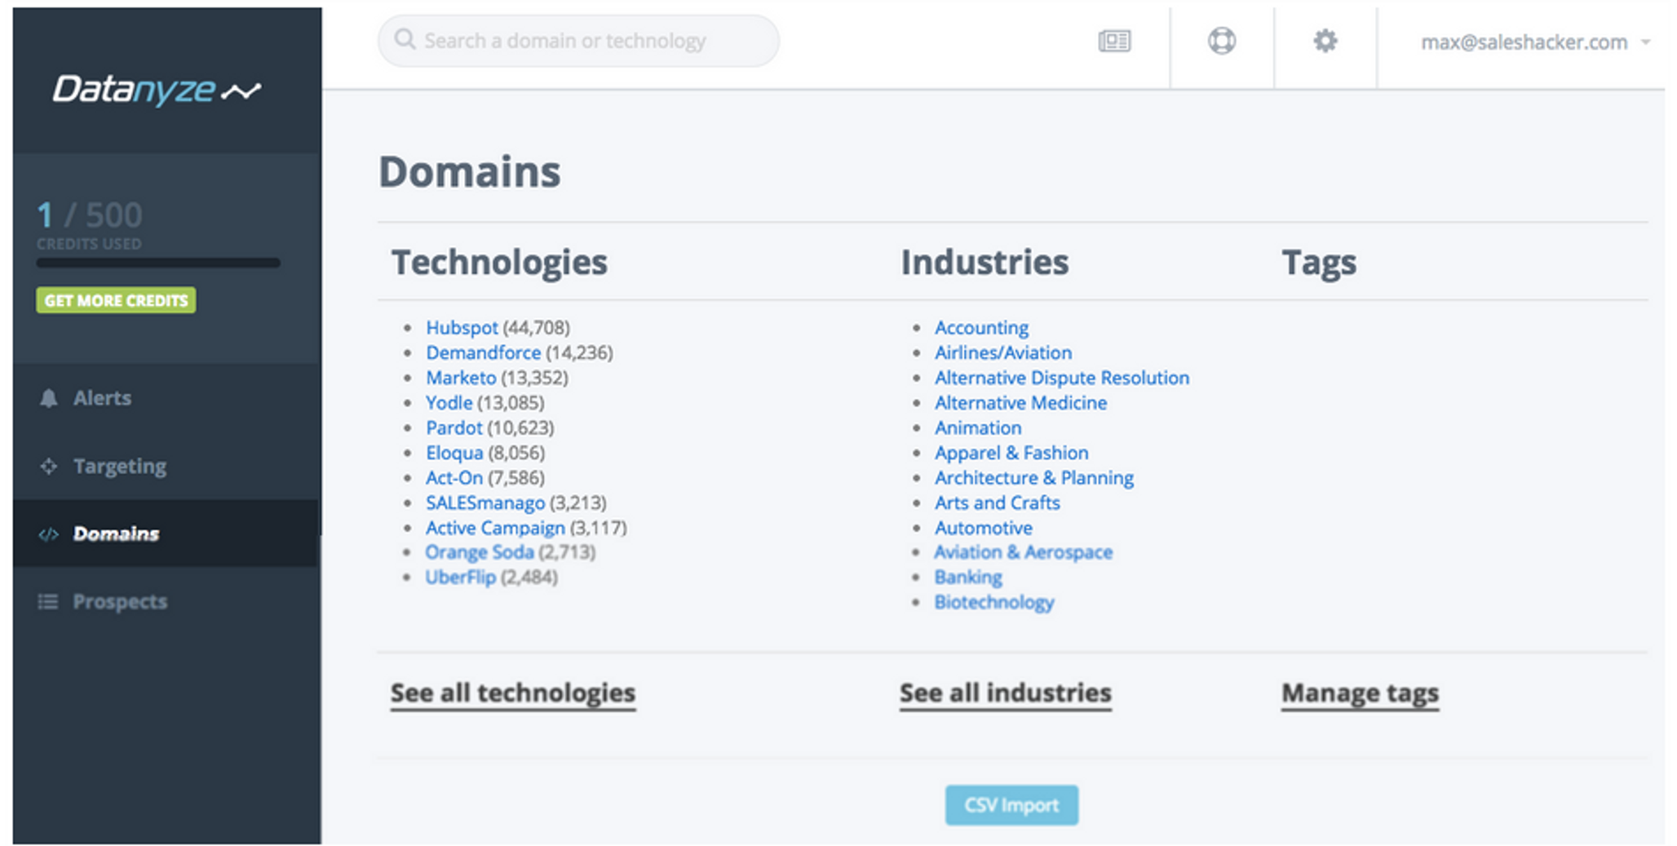
Task: Click the news feed icon in header
Action: tap(1114, 41)
